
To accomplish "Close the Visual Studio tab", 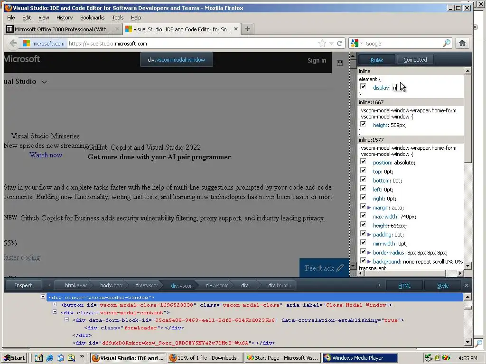I will click(236, 29).
